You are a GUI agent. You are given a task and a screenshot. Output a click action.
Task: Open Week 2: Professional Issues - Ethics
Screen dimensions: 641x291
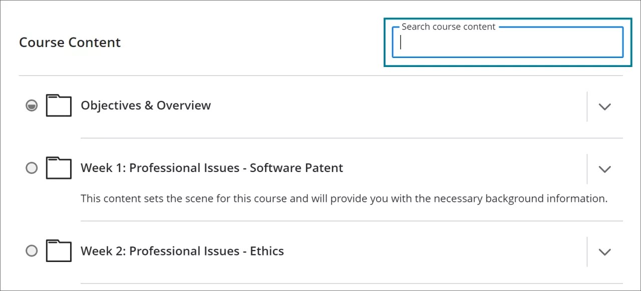[182, 251]
